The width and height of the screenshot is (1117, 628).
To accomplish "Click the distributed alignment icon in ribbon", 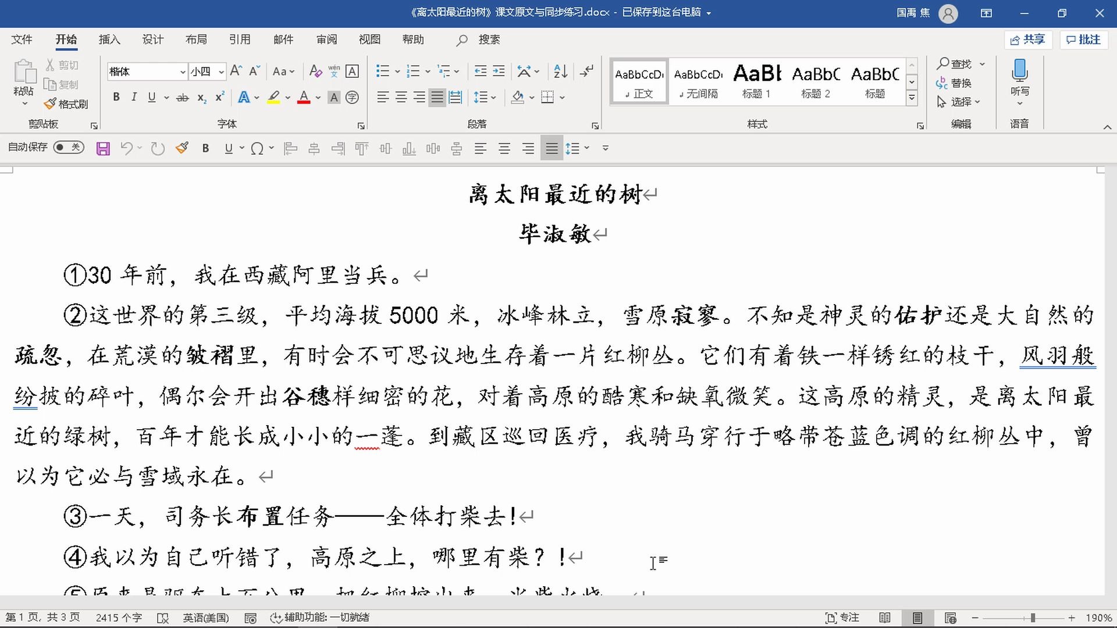I will point(456,98).
